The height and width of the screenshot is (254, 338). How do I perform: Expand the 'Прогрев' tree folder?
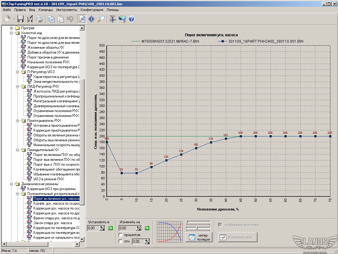click(x=12, y=28)
